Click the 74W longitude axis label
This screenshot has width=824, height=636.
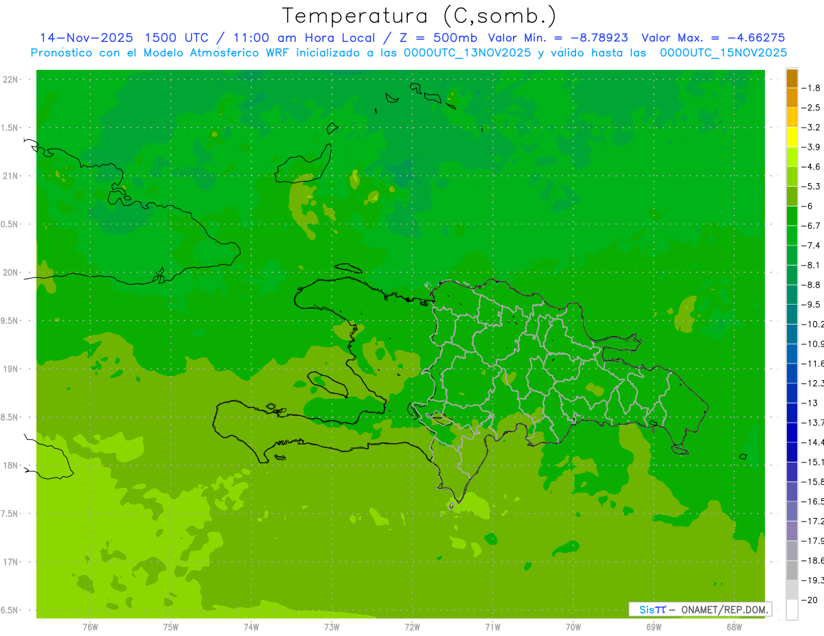(251, 626)
